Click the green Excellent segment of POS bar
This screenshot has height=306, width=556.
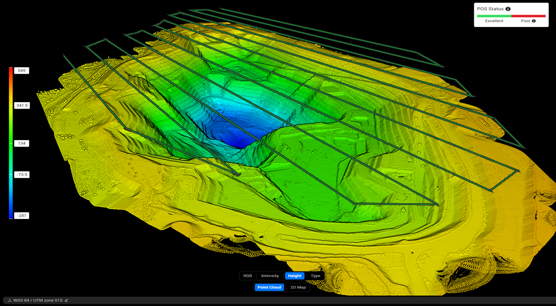coord(494,16)
